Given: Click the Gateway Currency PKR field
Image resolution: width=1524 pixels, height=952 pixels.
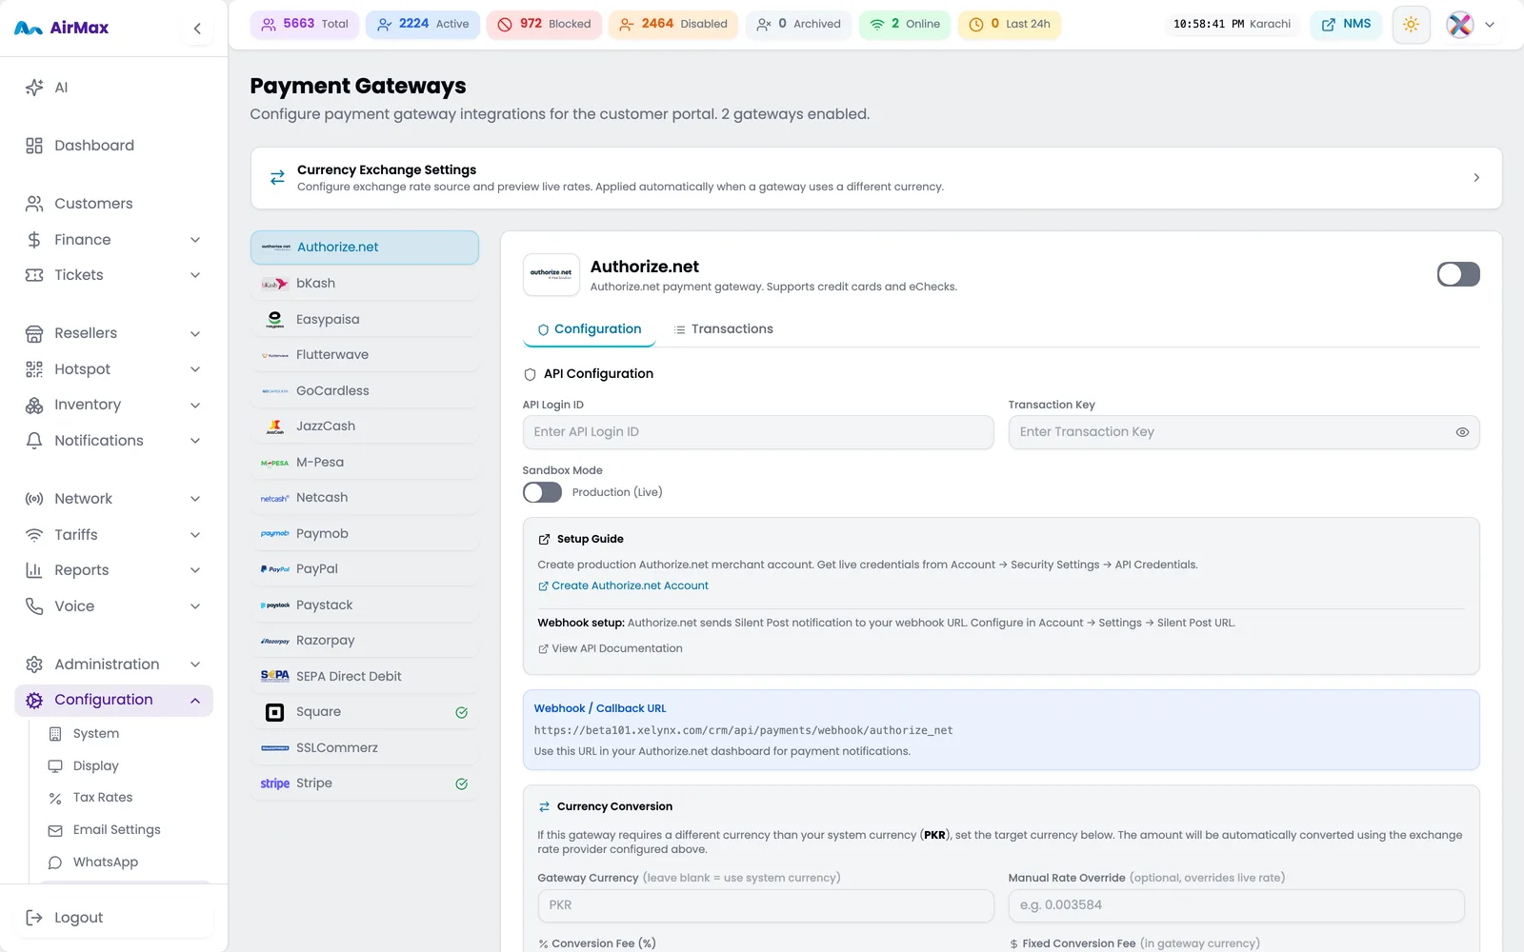Looking at the screenshot, I should (766, 905).
